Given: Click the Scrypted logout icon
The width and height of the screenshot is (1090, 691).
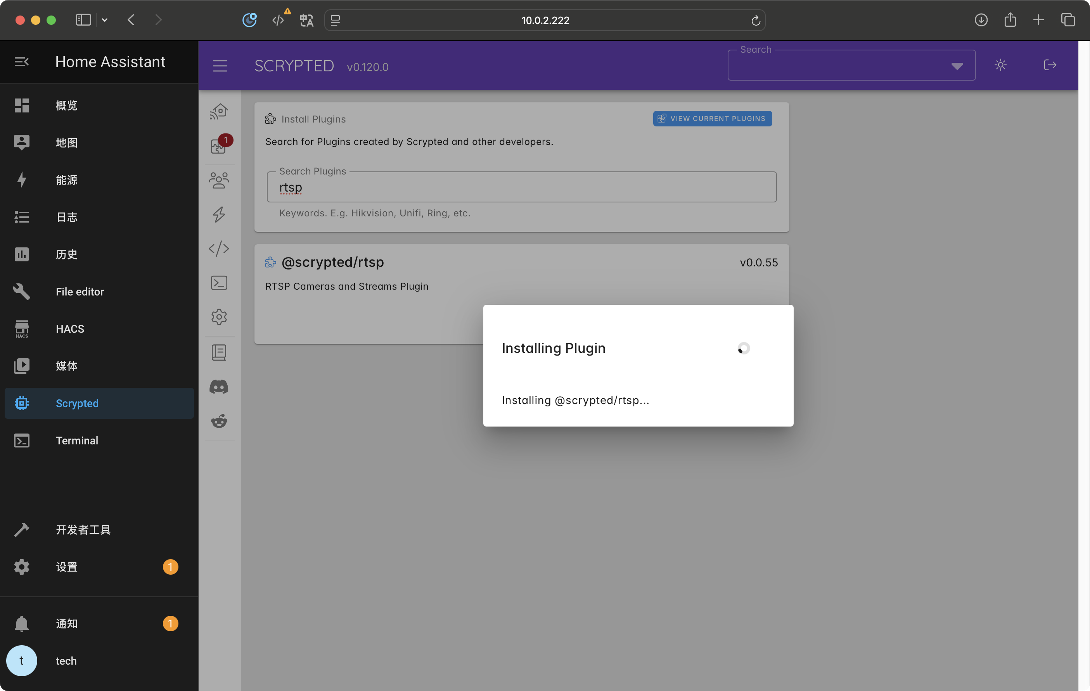Looking at the screenshot, I should coord(1050,65).
